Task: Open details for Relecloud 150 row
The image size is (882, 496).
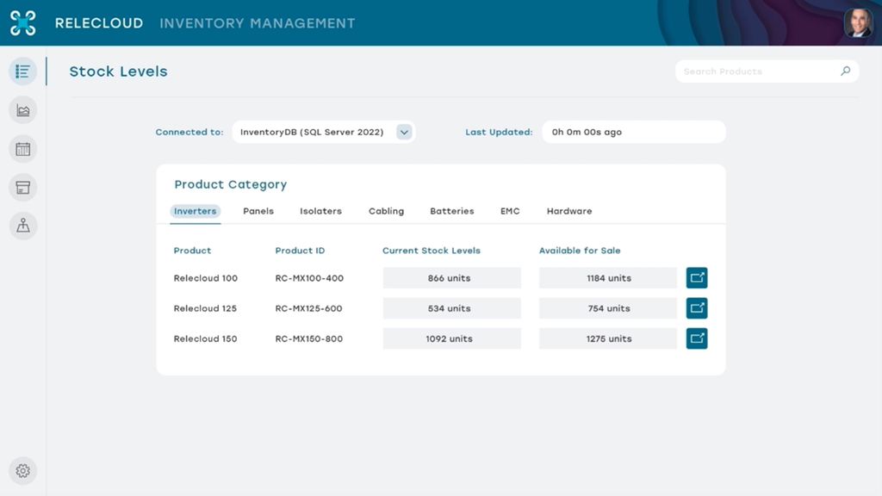Action: pos(697,338)
